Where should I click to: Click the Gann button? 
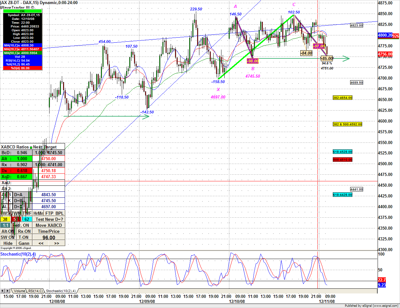pyautogui.click(x=24, y=243)
